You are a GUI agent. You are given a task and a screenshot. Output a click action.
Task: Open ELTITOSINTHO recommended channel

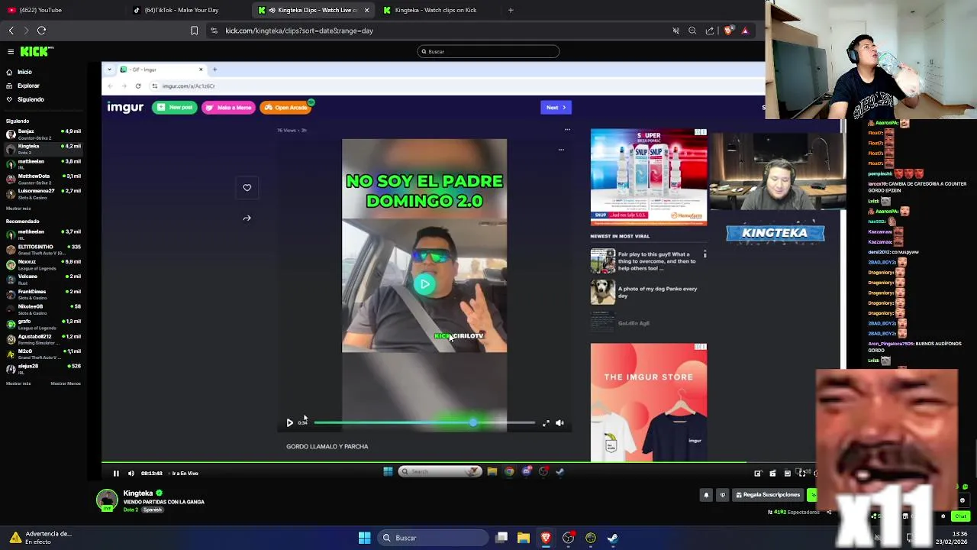coord(44,249)
